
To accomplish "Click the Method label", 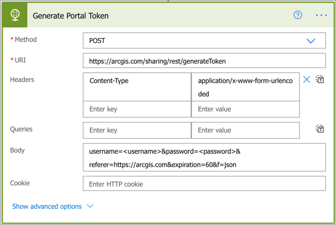I will (x=26, y=40).
